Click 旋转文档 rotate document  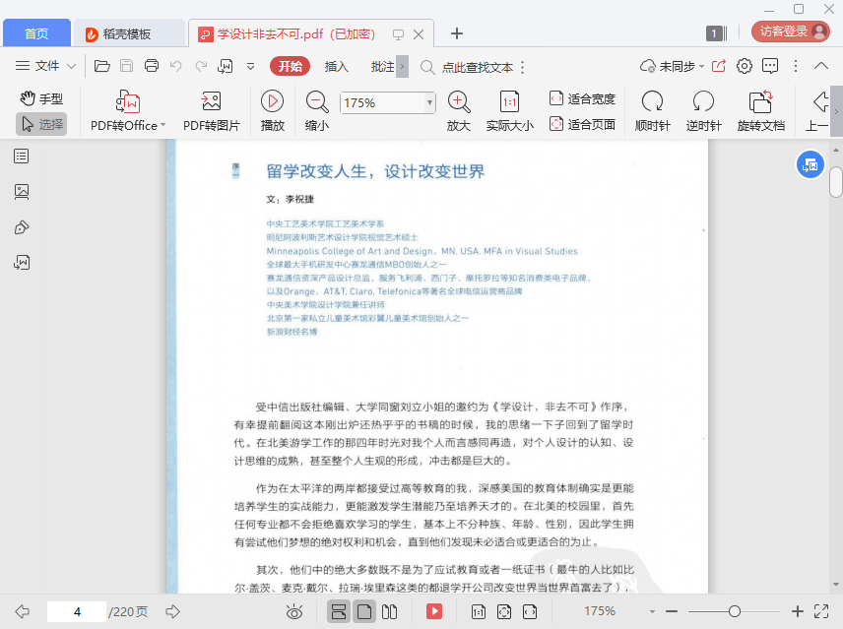(760, 110)
